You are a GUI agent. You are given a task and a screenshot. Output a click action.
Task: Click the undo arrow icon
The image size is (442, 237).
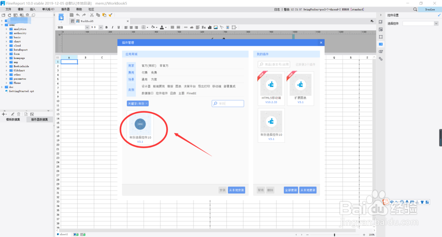pos(78,15)
